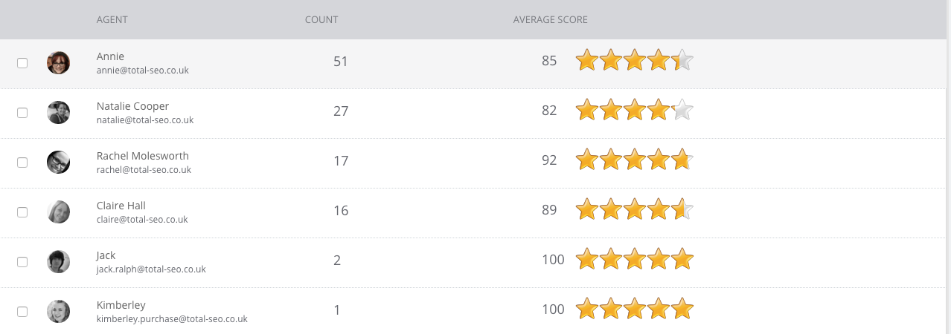This screenshot has height=334, width=951.
Task: Click Jack's profile avatar
Action: (58, 262)
